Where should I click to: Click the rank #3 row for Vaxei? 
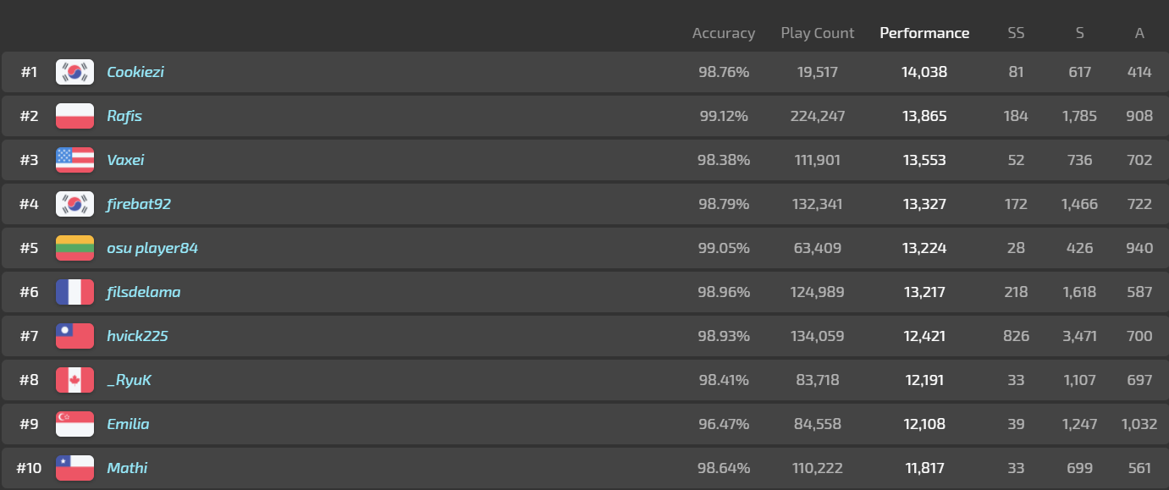point(423,160)
